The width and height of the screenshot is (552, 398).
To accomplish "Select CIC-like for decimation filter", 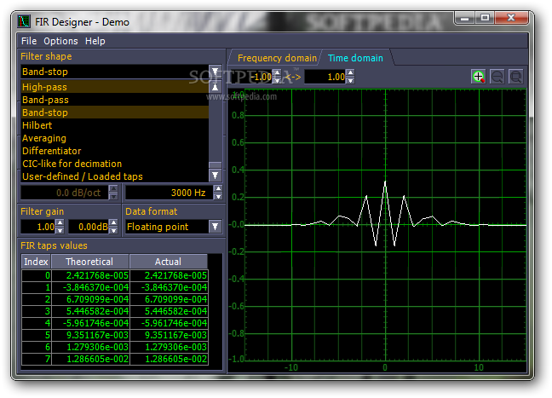I will point(115,164).
